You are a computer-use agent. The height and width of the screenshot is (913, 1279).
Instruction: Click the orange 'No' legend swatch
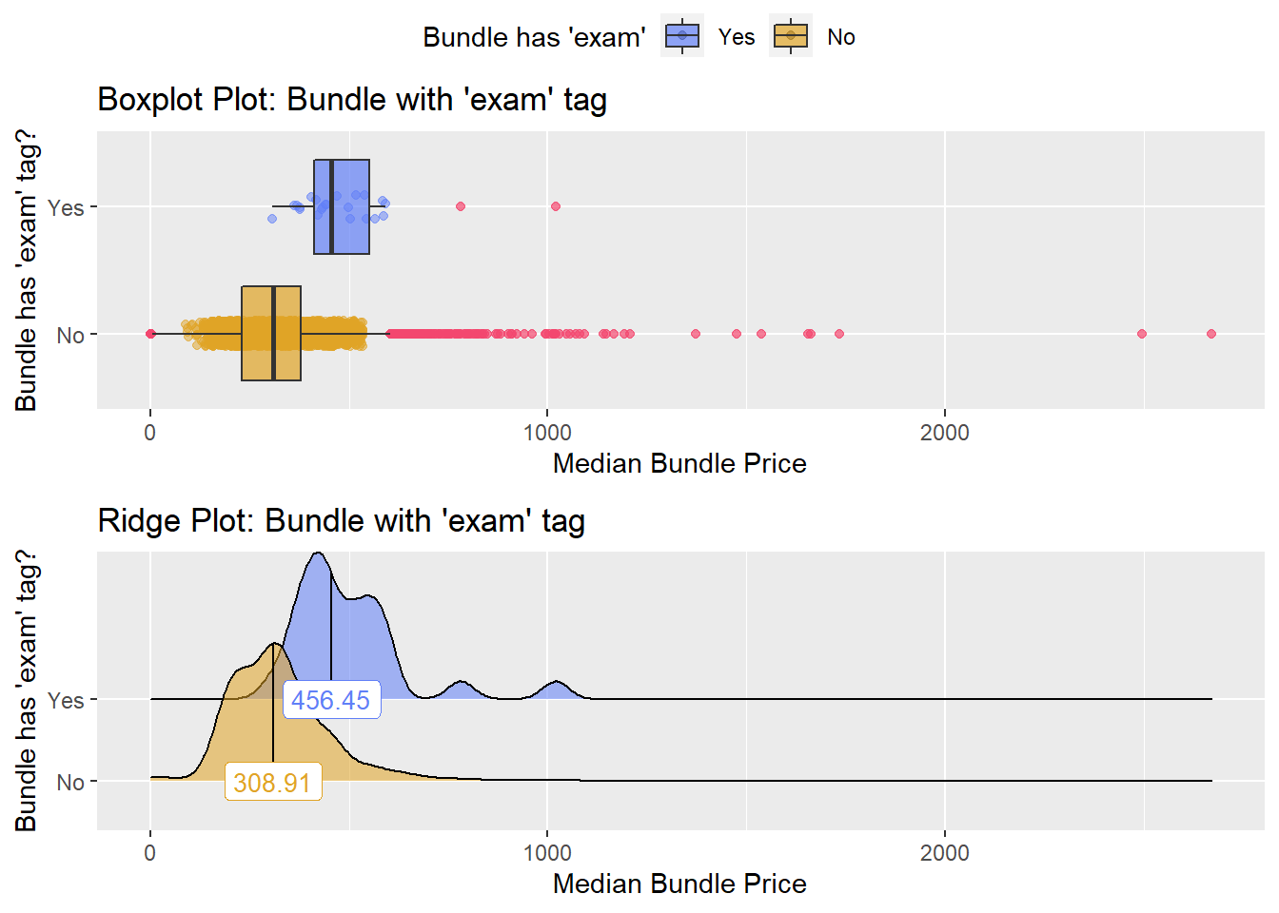coord(791,37)
